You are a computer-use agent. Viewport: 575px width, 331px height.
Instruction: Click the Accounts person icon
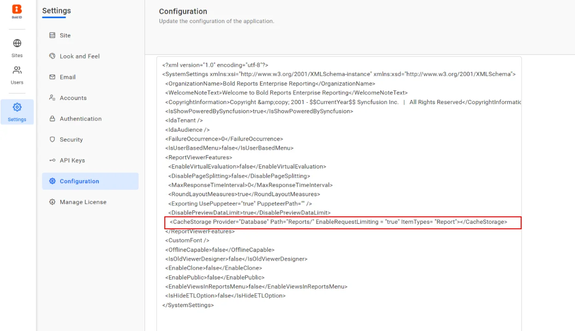(x=52, y=98)
